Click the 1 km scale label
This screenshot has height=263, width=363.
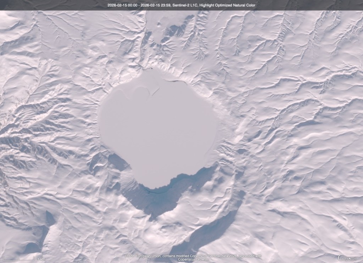(x=41, y=259)
